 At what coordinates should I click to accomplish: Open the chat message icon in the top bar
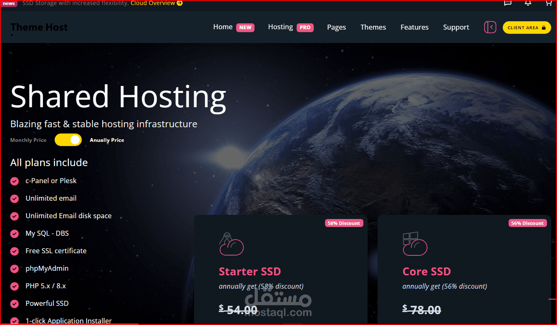coord(507,3)
